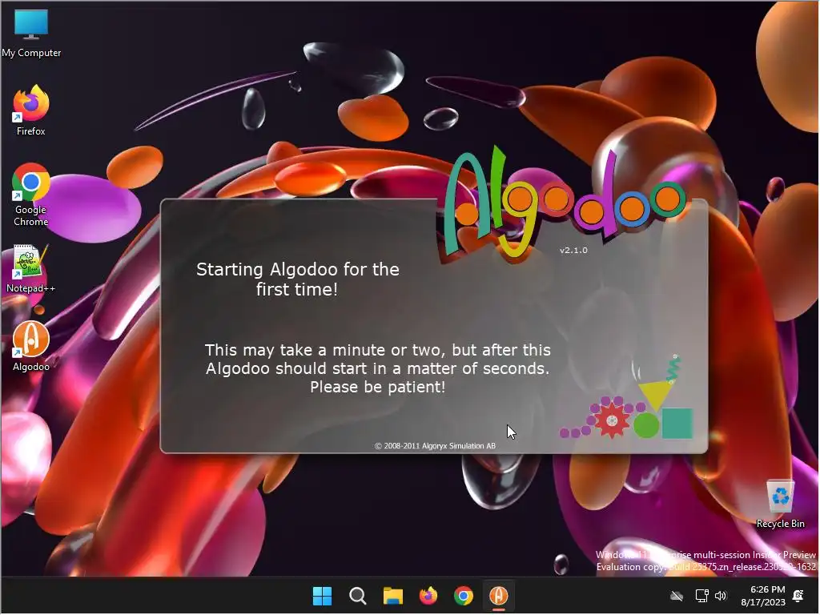Open File Explorer from the taskbar
The image size is (820, 615).
pyautogui.click(x=392, y=596)
